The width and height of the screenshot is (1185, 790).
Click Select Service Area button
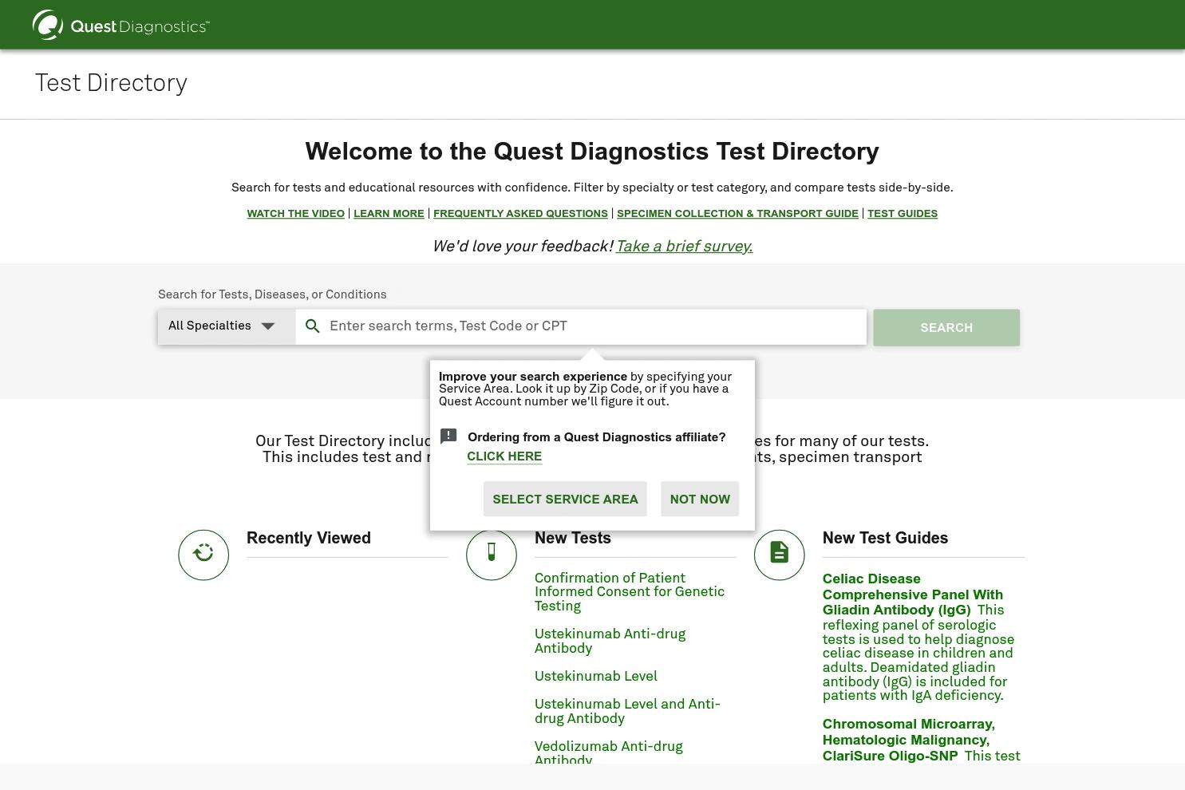pos(565,499)
